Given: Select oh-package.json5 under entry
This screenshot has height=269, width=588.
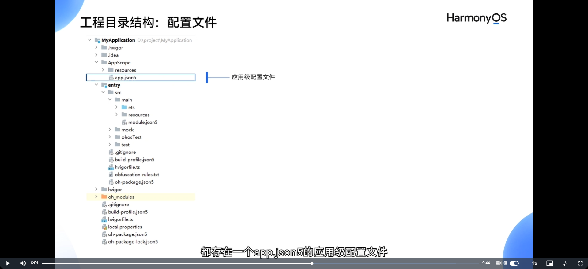Looking at the screenshot, I should coord(134,182).
